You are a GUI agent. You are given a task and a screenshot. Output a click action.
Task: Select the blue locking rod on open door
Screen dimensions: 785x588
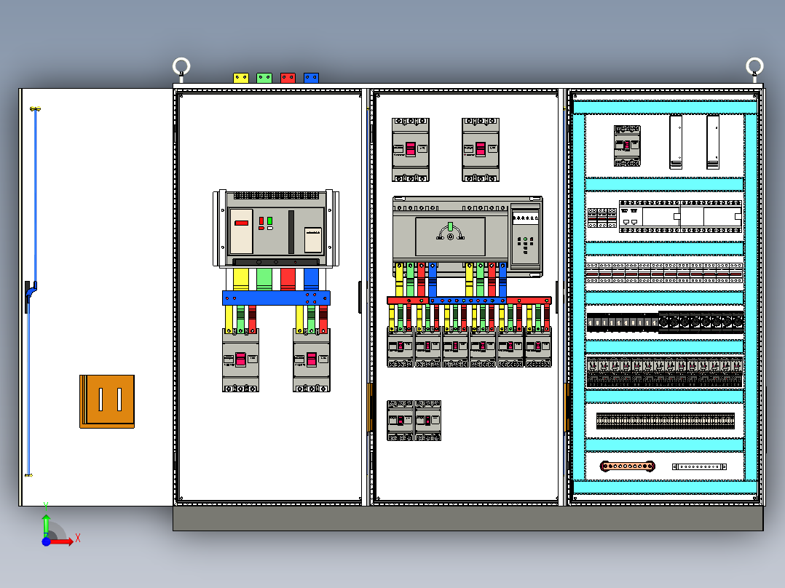(35, 195)
